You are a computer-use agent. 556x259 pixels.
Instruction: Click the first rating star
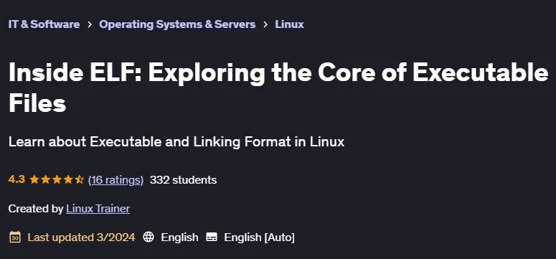pos(34,179)
